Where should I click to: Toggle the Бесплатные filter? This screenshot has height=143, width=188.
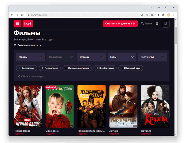27,68
